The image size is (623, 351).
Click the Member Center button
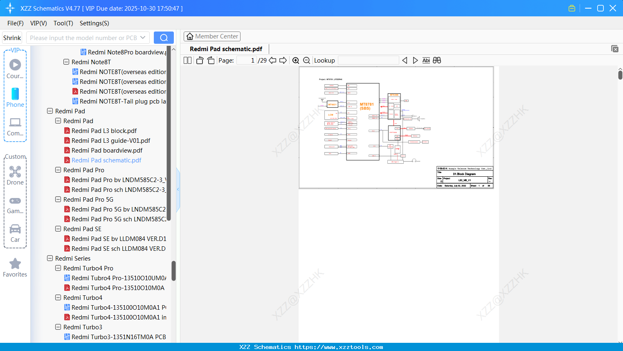[212, 36]
